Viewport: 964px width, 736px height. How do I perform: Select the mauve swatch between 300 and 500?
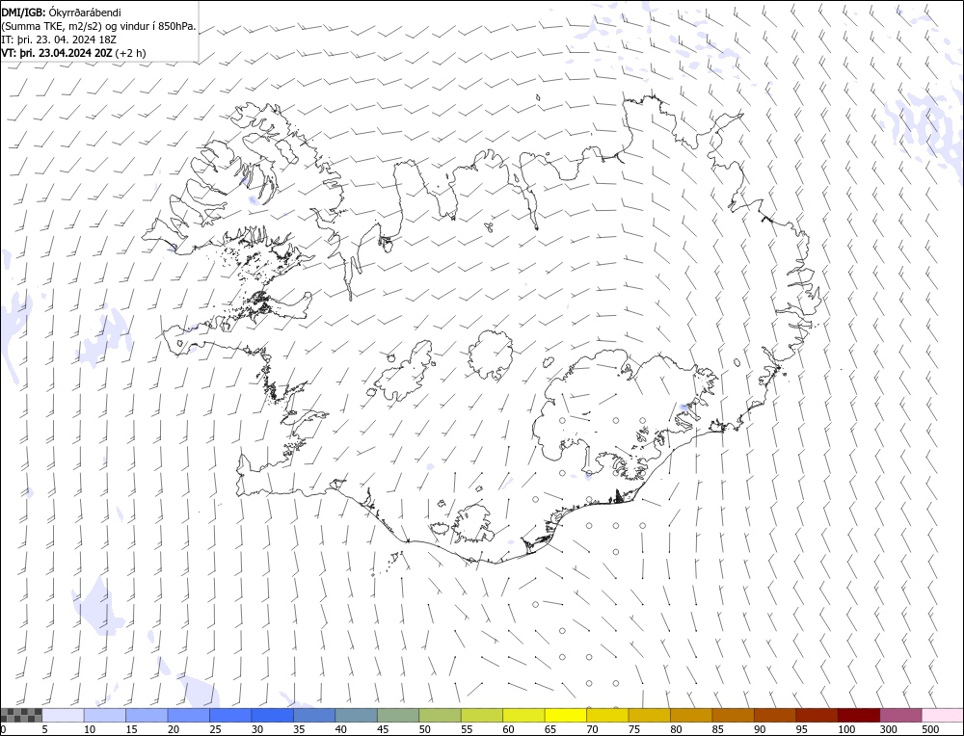click(x=901, y=715)
